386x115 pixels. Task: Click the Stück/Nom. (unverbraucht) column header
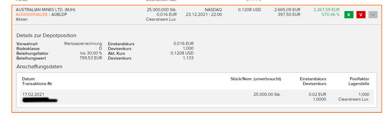[256, 79]
